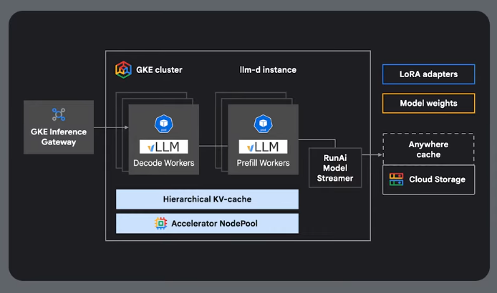Select the Model weights legend box
497x293 pixels.
coord(429,103)
